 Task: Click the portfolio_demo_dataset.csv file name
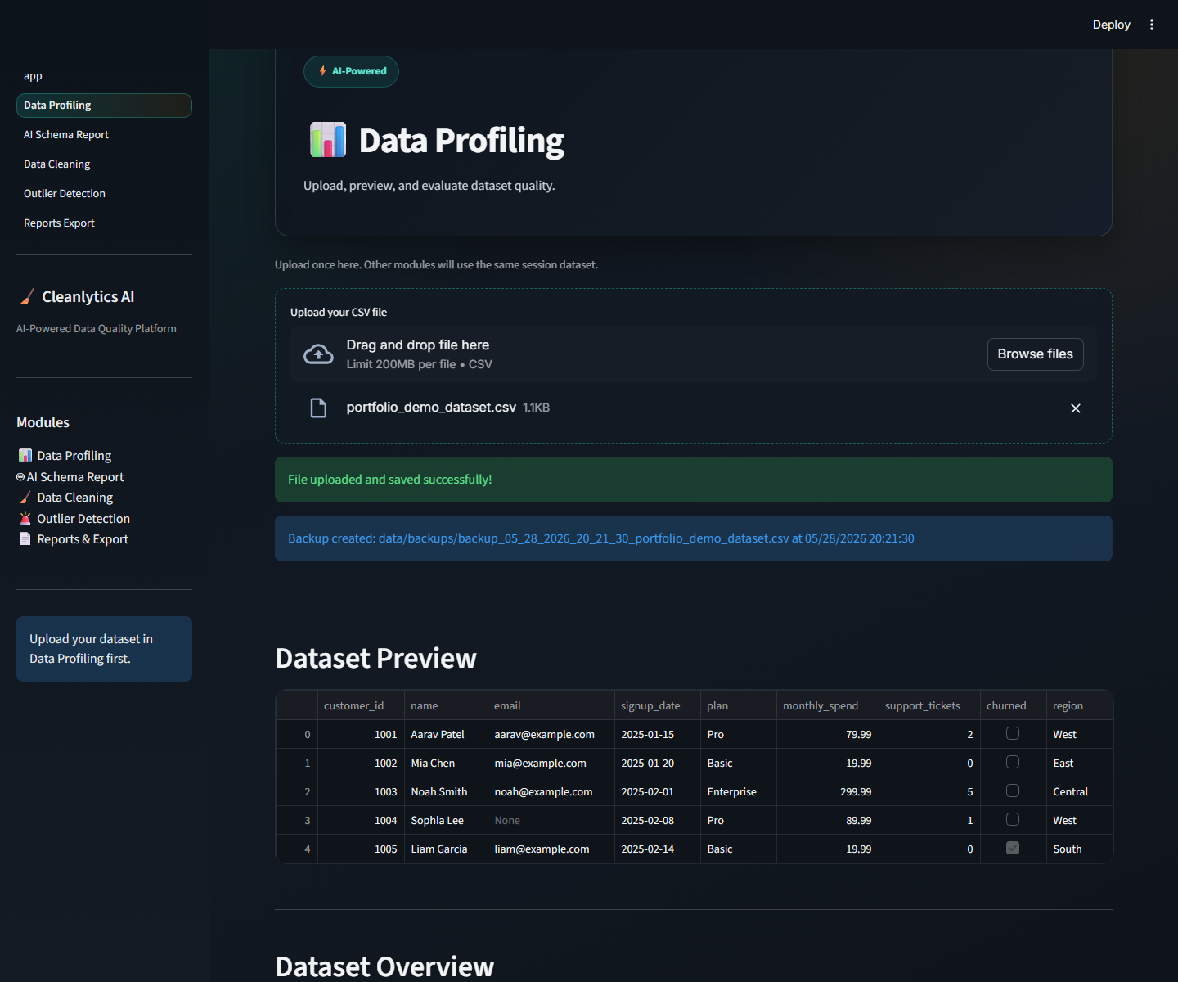[x=431, y=408]
